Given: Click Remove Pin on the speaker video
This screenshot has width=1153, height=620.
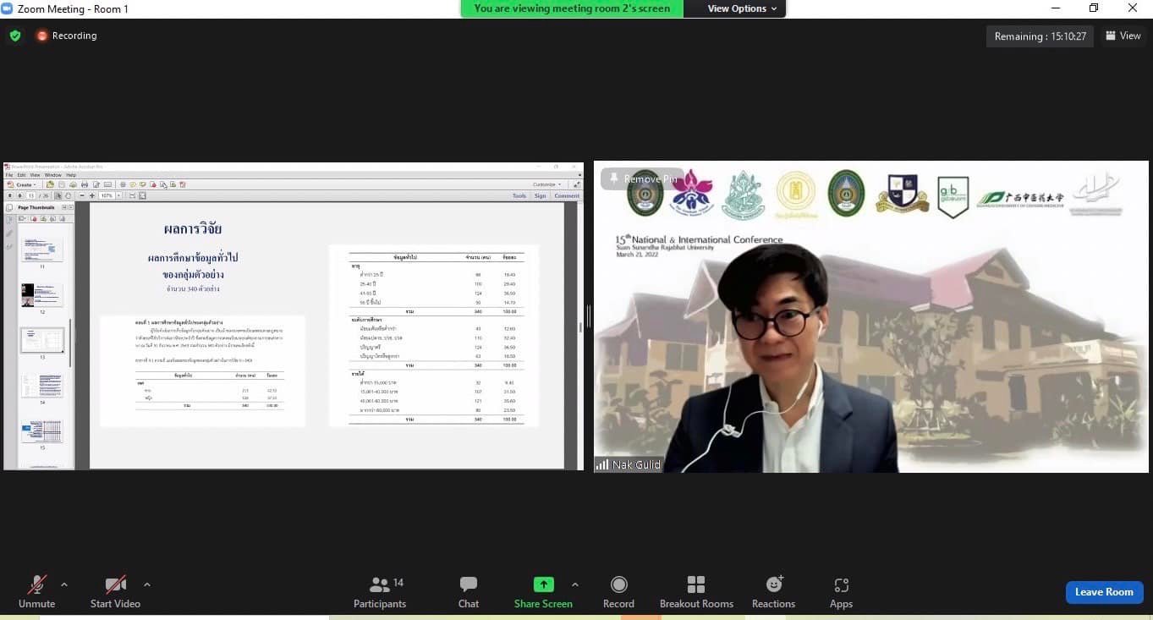Looking at the screenshot, I should 642,178.
